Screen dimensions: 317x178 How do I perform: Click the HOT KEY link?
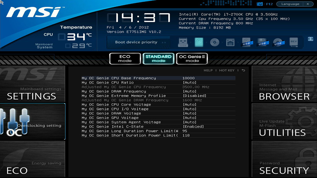(227, 70)
